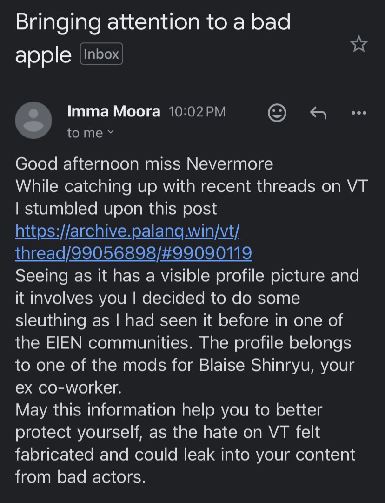Tap the 'to me' recipient text
The image size is (385, 503).
85,133
